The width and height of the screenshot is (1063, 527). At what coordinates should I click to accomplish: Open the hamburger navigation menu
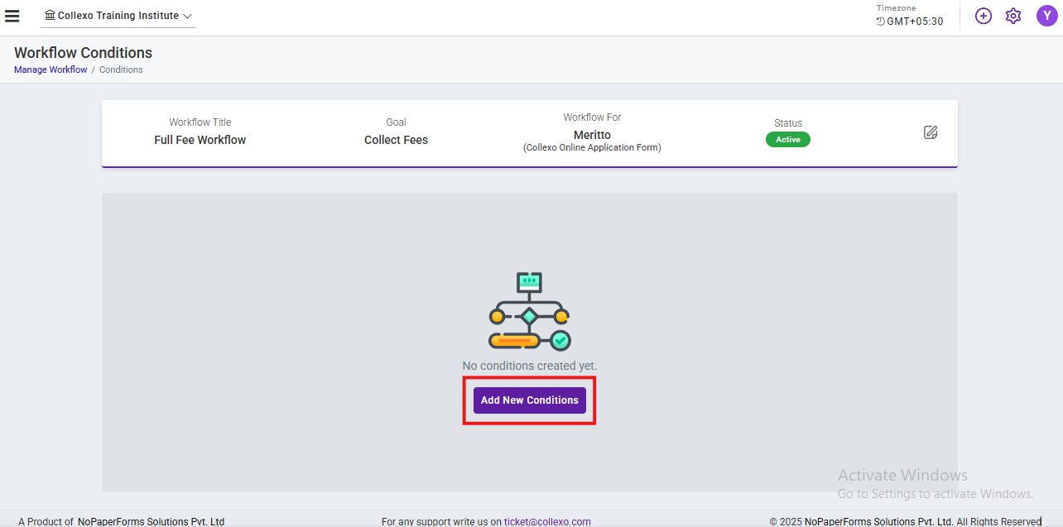(x=12, y=16)
